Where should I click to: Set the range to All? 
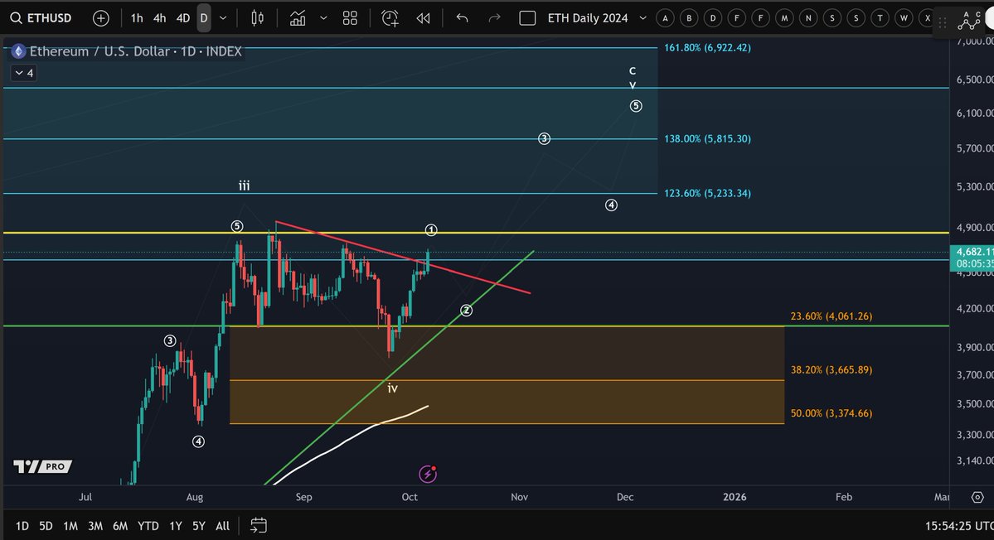pyautogui.click(x=222, y=525)
